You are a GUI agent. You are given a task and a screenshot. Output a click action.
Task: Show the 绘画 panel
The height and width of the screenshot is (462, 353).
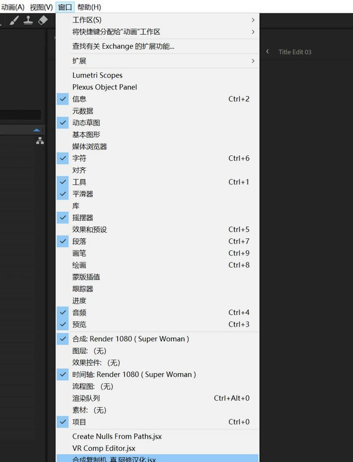[158, 265]
